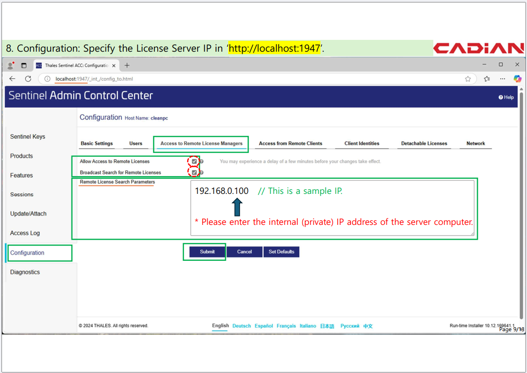The width and height of the screenshot is (527, 373).
Task: Click the Set Defaults button
Action: click(x=281, y=252)
